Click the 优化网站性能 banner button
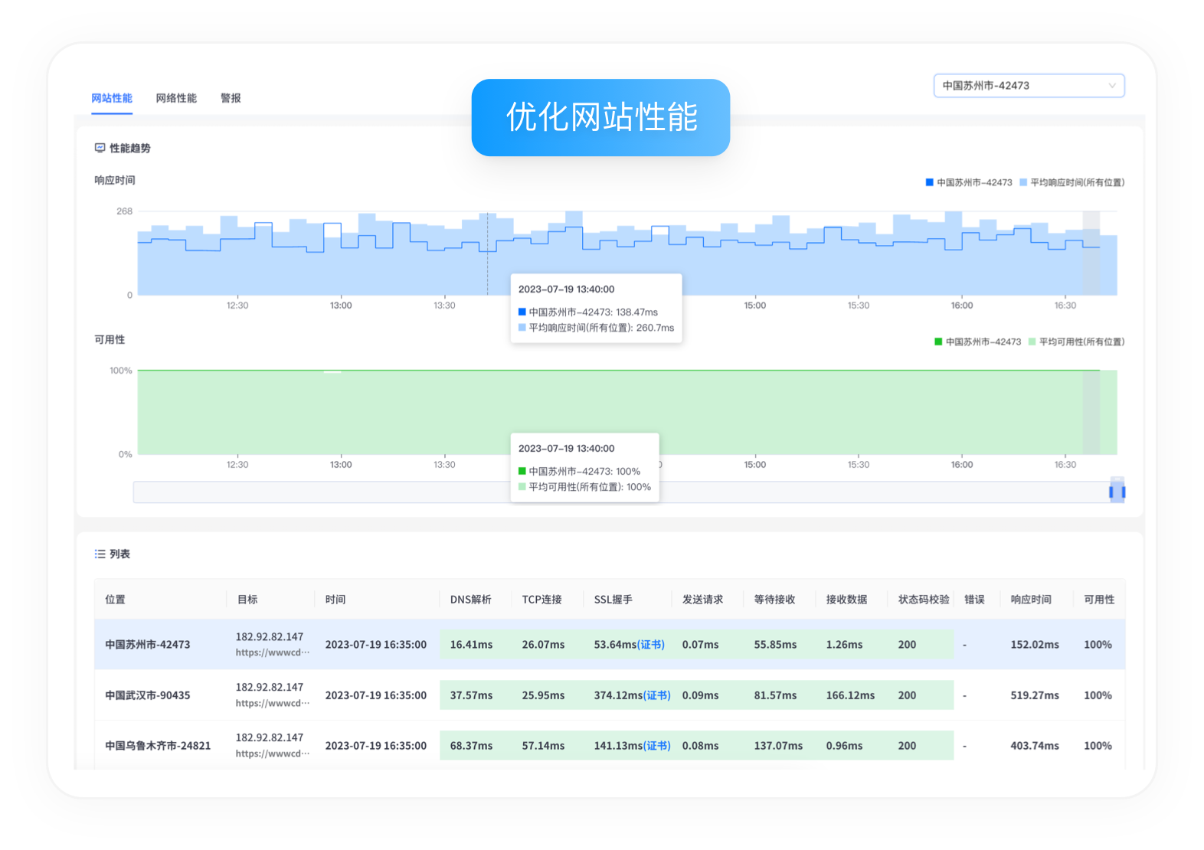This screenshot has width=1204, height=850. click(600, 118)
